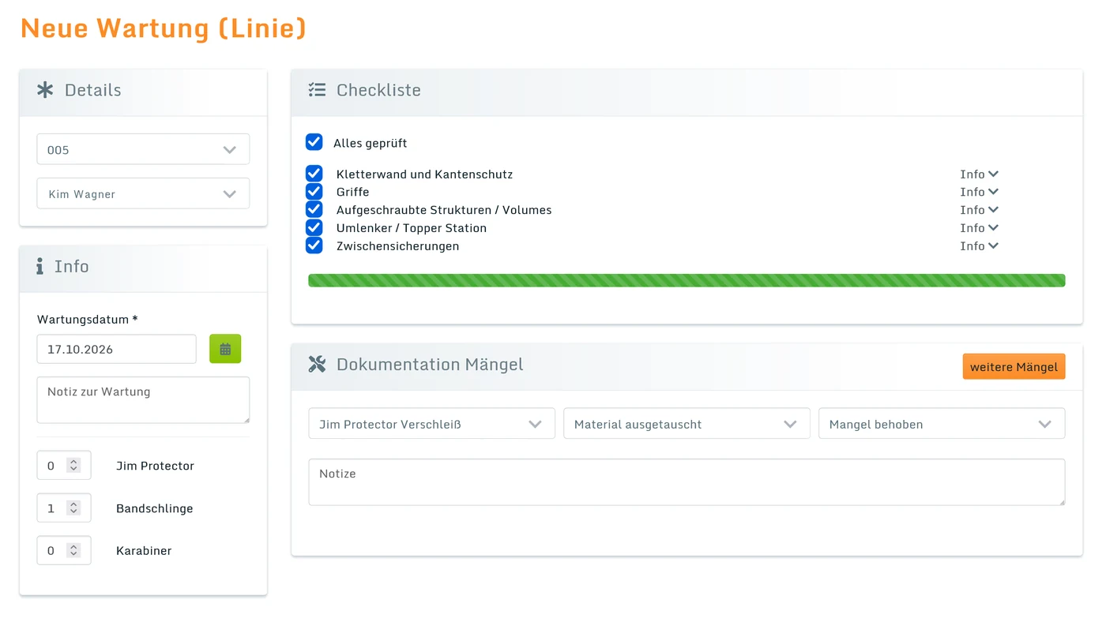Viewport: 1106px width, 622px height.
Task: Show Info for Zwischensicherungen
Action: [980, 245]
